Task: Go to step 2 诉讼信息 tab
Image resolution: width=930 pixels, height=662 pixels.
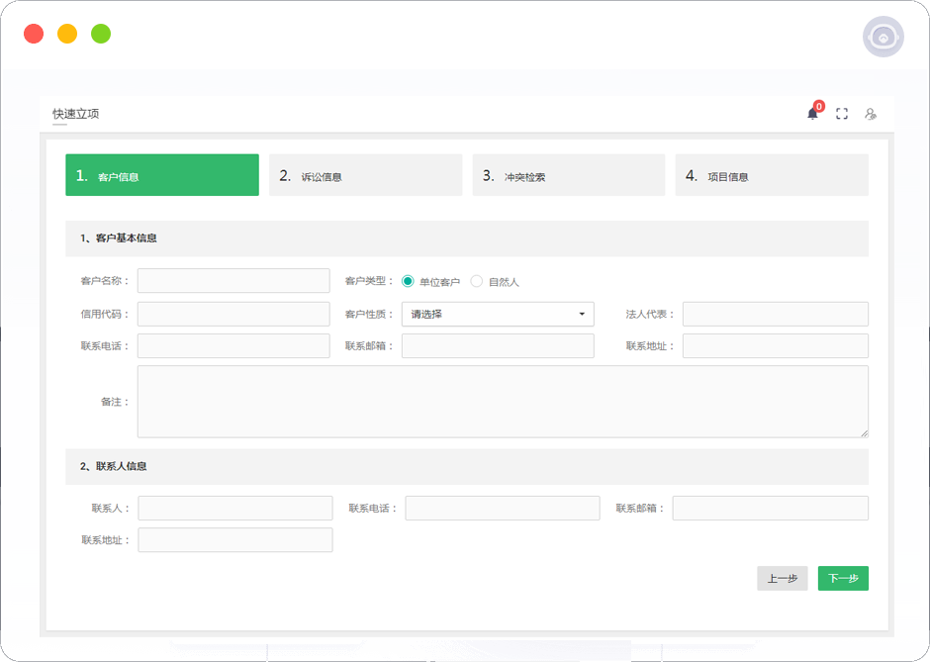Action: [x=365, y=175]
